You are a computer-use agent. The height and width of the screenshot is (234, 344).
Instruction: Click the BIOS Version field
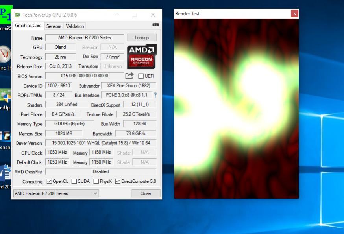coord(85,76)
